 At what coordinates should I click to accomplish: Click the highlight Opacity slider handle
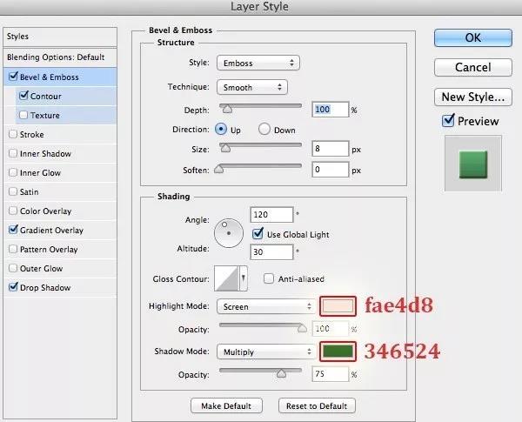click(x=302, y=328)
